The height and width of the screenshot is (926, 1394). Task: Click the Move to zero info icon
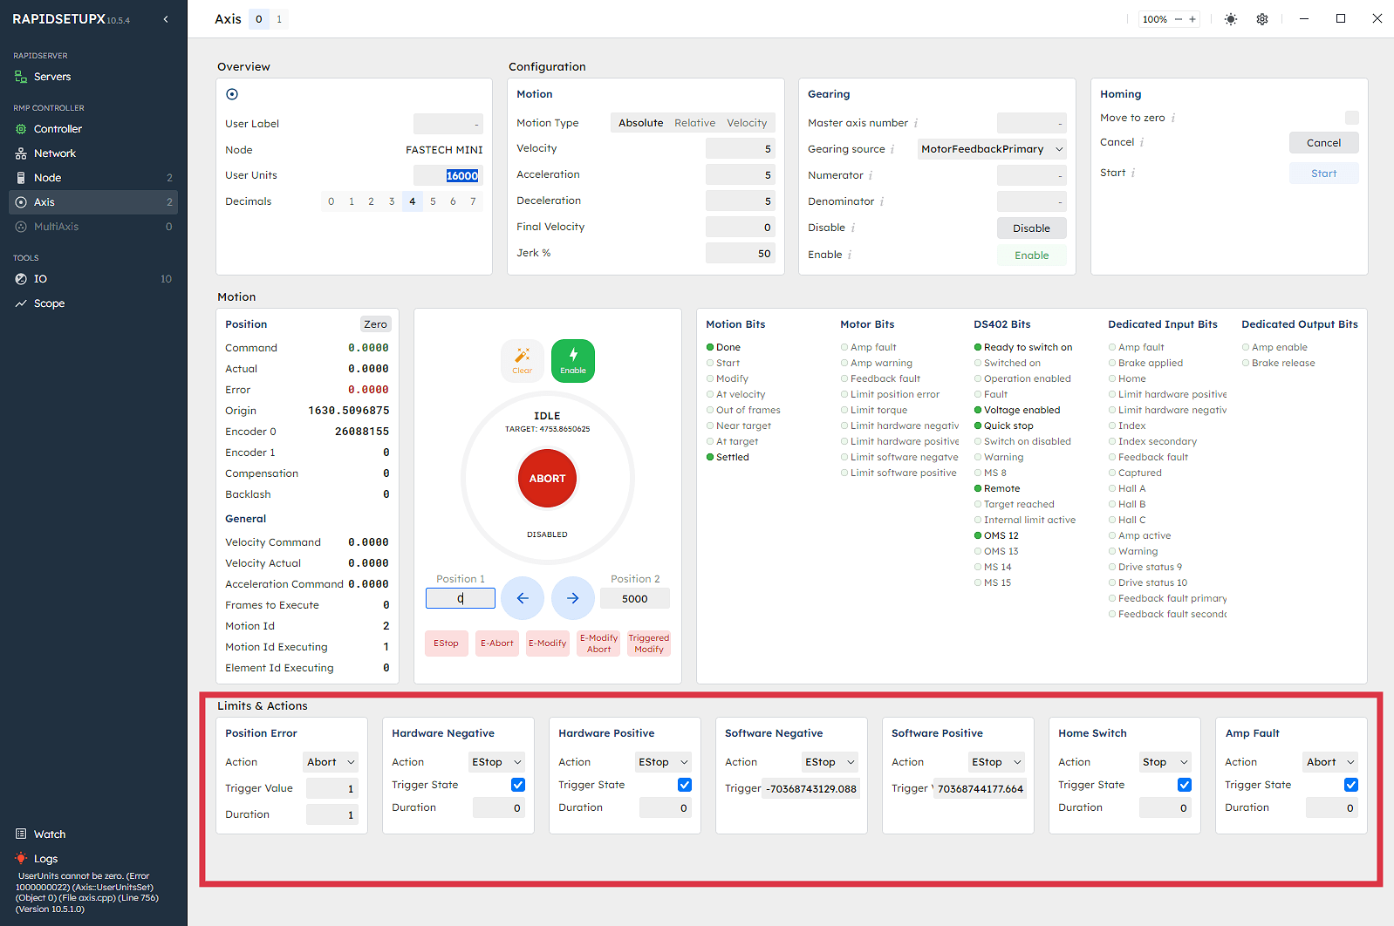(x=1172, y=118)
